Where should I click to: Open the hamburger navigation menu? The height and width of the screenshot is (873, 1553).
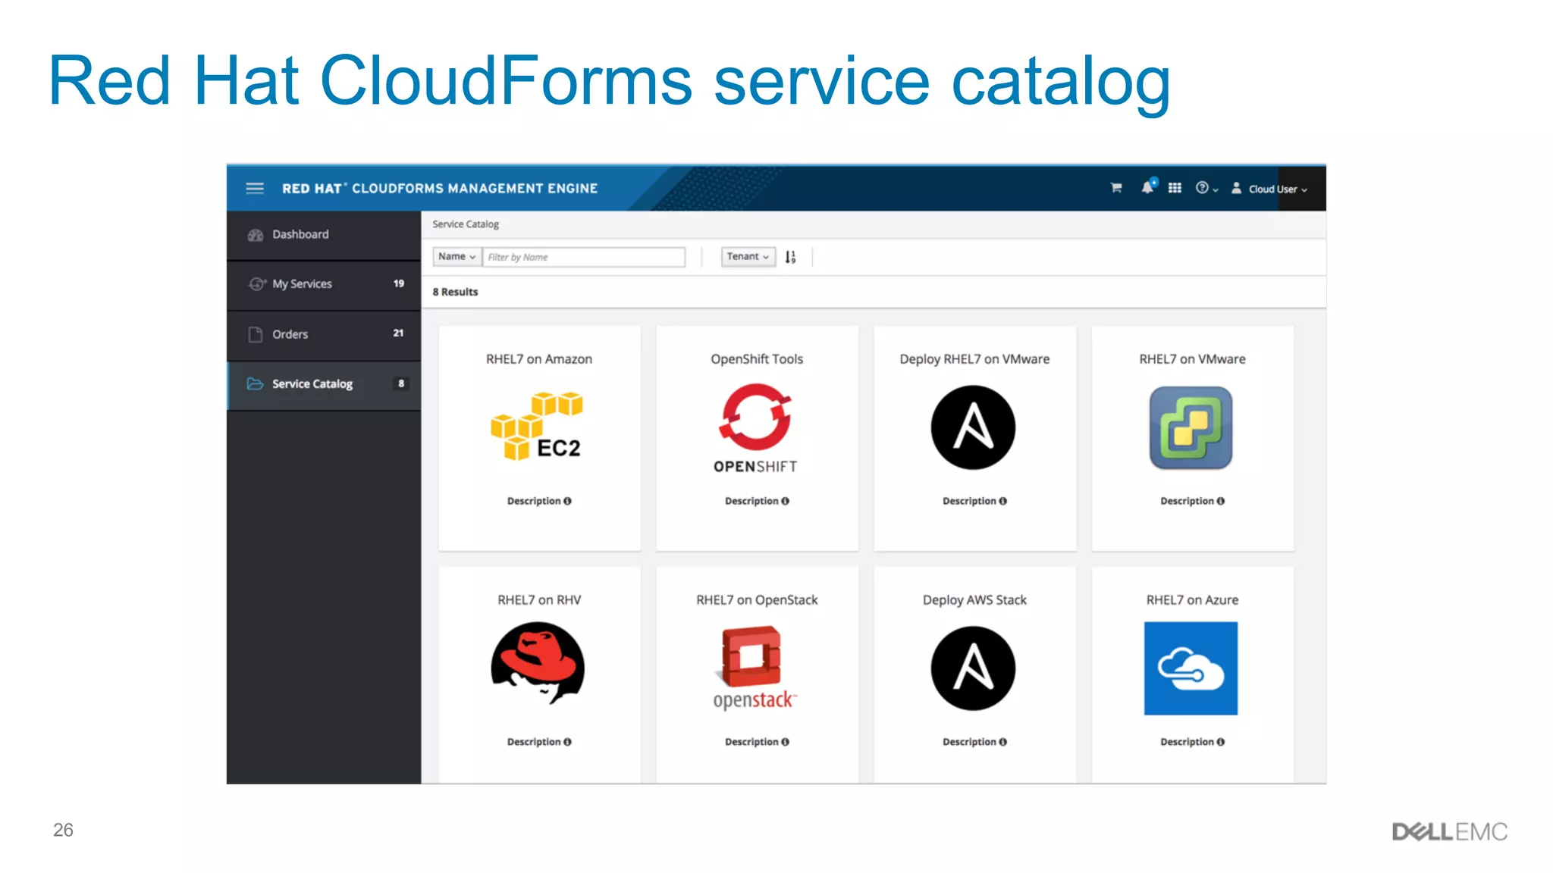[x=255, y=188]
